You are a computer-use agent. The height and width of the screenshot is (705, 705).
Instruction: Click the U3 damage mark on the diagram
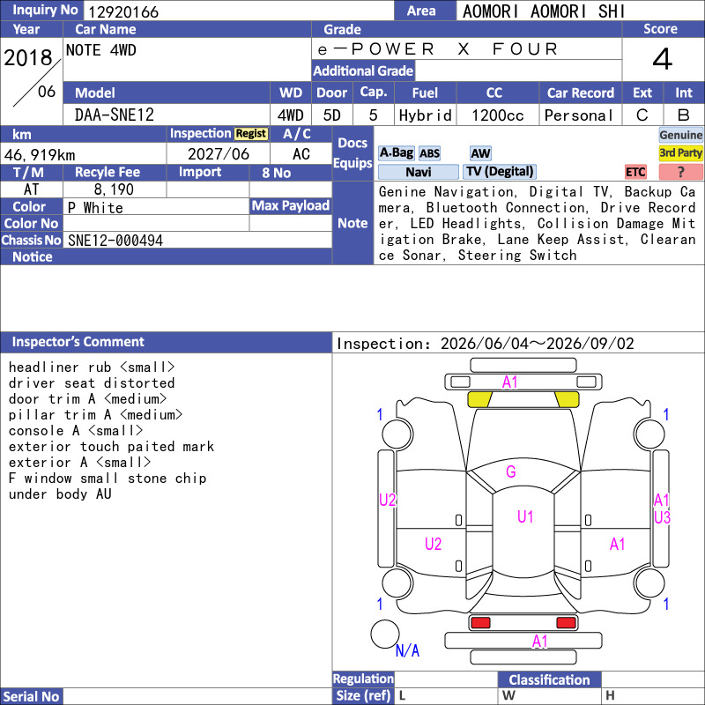tap(662, 517)
